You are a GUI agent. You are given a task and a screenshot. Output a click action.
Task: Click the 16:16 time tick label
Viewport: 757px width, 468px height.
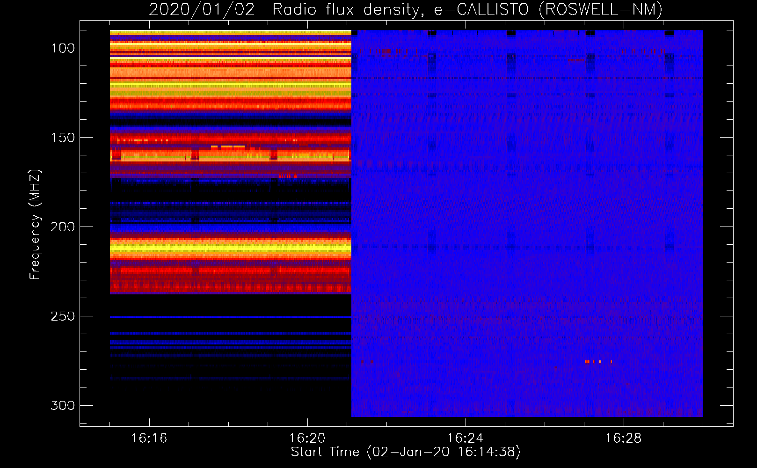coord(149,439)
